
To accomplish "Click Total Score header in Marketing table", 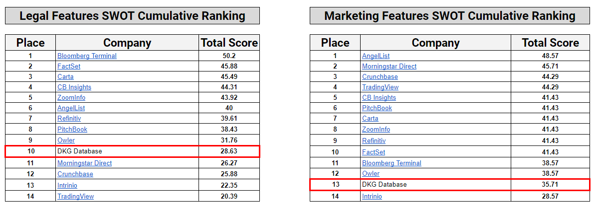I will 550,43.
